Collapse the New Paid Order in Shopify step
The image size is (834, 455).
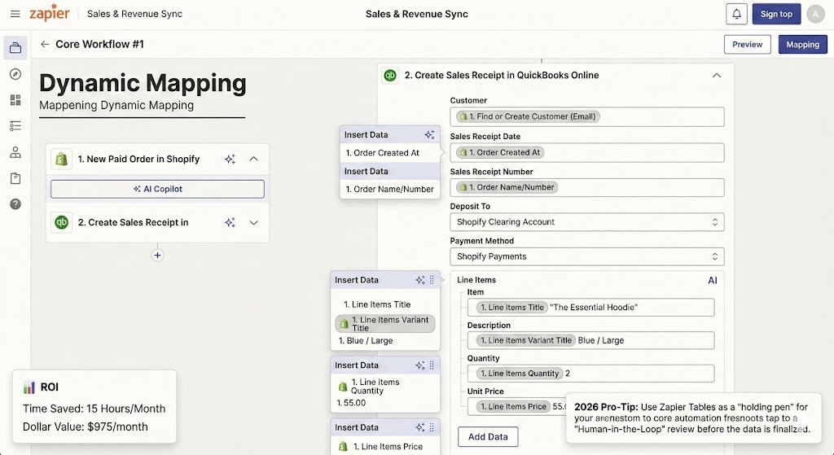(253, 160)
